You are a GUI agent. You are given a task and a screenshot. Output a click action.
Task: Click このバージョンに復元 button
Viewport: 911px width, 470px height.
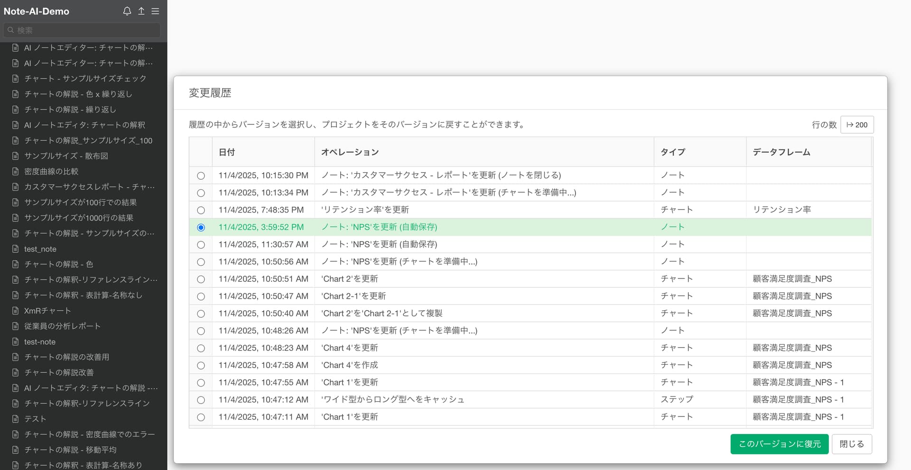click(779, 444)
